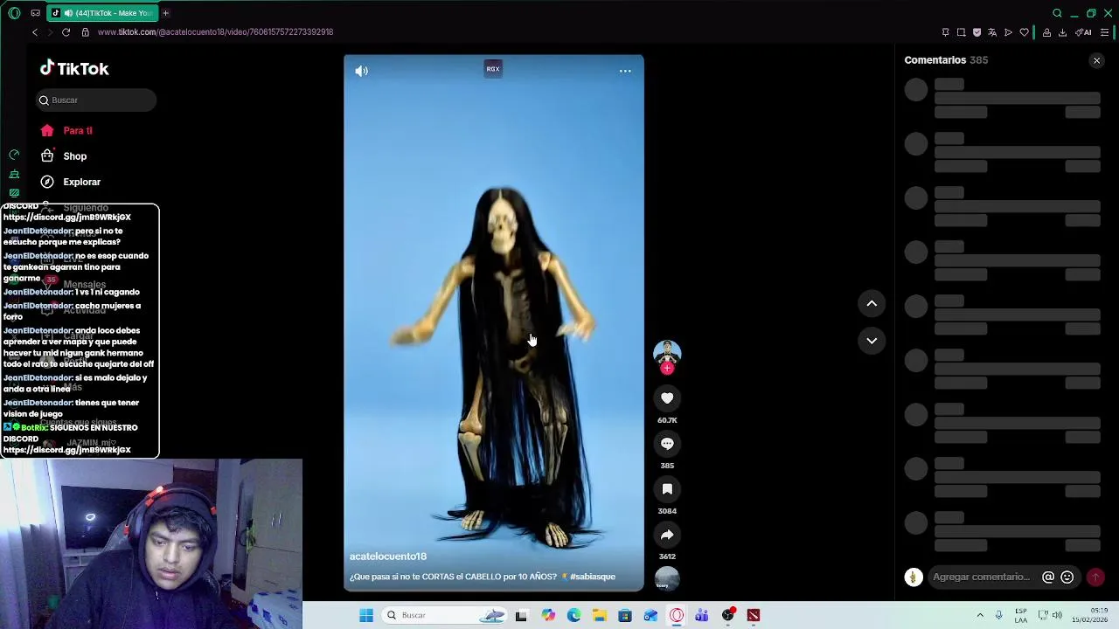This screenshot has height=629, width=1119.
Task: Toggle the ad blocker shield icon
Action: click(x=977, y=32)
